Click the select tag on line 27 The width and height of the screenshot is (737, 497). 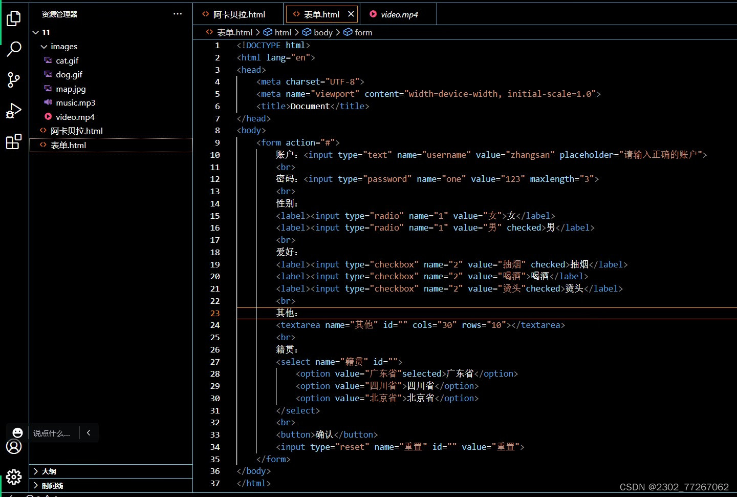(x=295, y=362)
